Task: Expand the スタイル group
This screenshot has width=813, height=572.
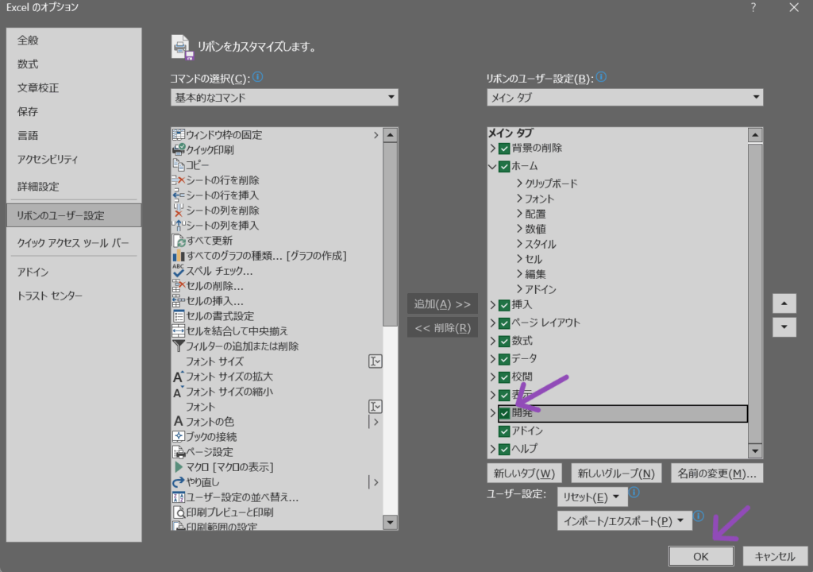Action: coord(519,243)
